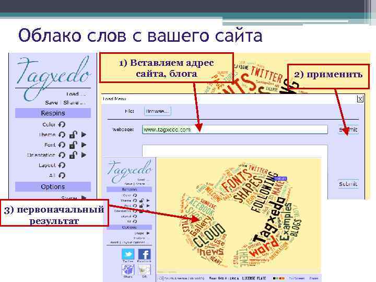This screenshot has width=376, height=282.
Task: Respin Color in the small result panel
Action: click(x=135, y=195)
